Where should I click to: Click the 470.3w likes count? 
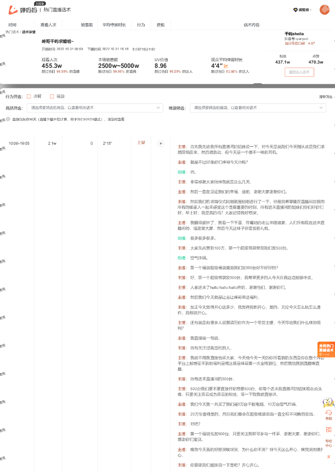click(316, 62)
